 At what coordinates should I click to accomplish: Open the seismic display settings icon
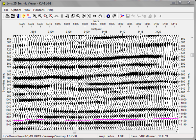click(x=13, y=16)
